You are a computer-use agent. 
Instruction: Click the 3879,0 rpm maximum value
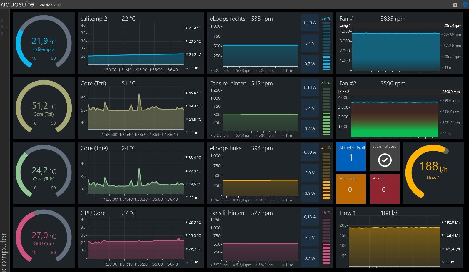452,34
